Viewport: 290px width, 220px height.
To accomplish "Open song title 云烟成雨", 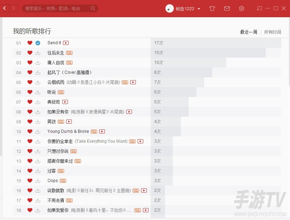I will tap(56, 82).
